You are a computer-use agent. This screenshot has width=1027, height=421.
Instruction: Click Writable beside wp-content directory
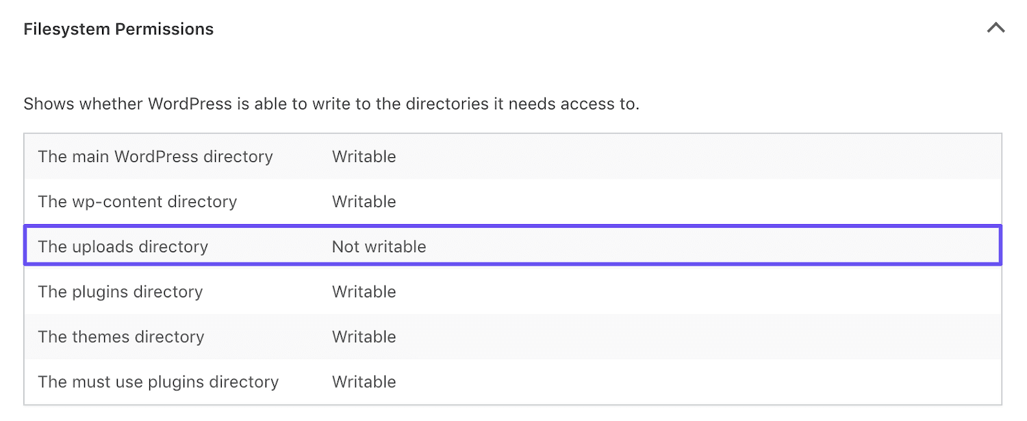pyautogui.click(x=364, y=201)
